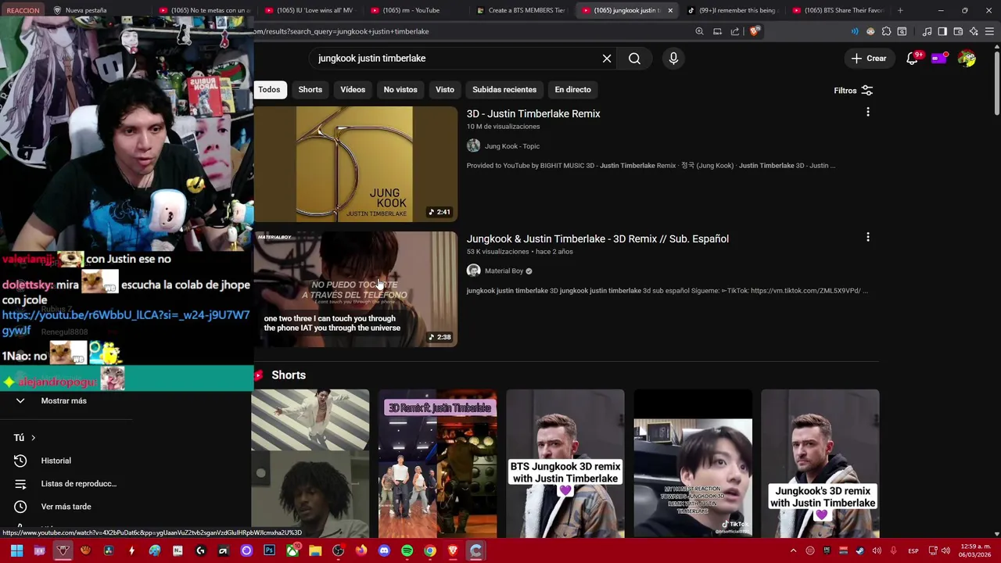The image size is (1001, 563).
Task: Open the Brave Shields lion icon
Action: (754, 31)
